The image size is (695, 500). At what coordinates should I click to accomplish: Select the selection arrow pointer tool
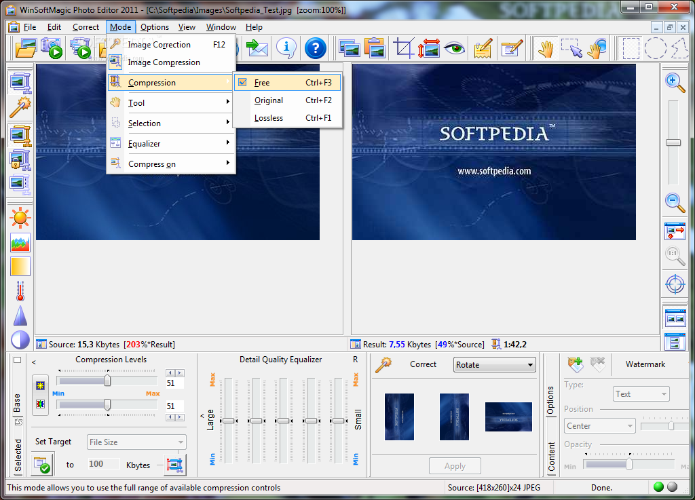pyautogui.click(x=571, y=48)
